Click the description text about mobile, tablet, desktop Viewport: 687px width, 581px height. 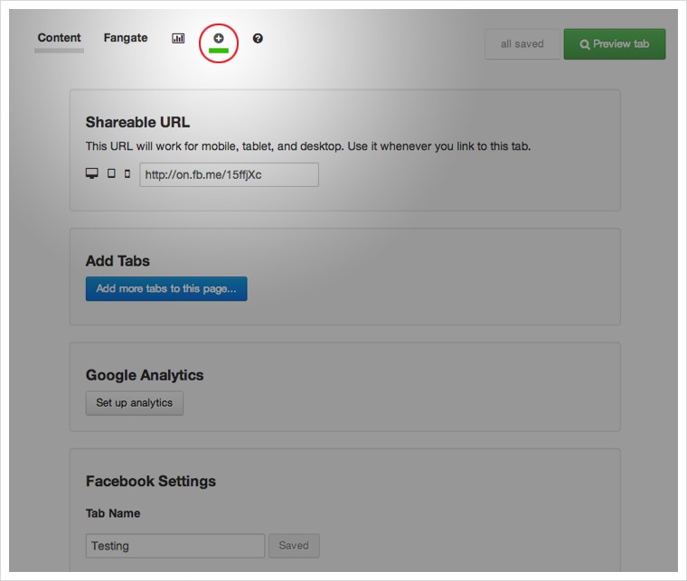[x=308, y=146]
